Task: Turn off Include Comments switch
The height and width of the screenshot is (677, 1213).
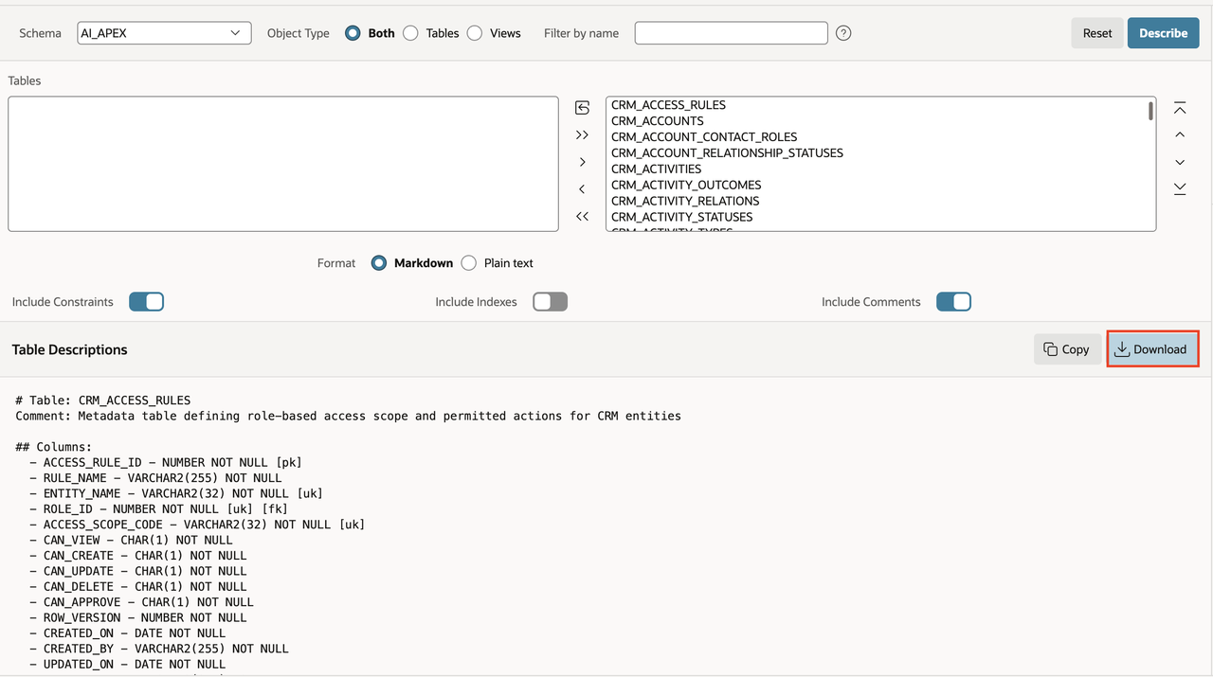Action: pos(953,302)
